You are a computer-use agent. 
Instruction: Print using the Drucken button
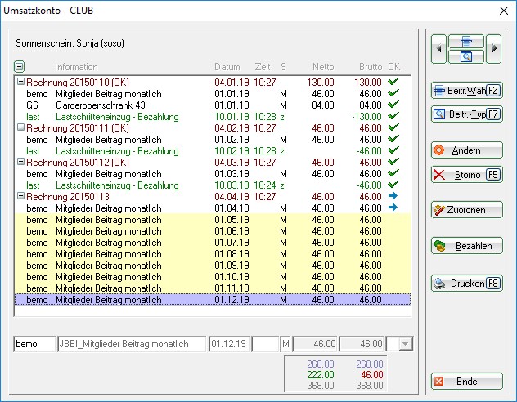(466, 284)
